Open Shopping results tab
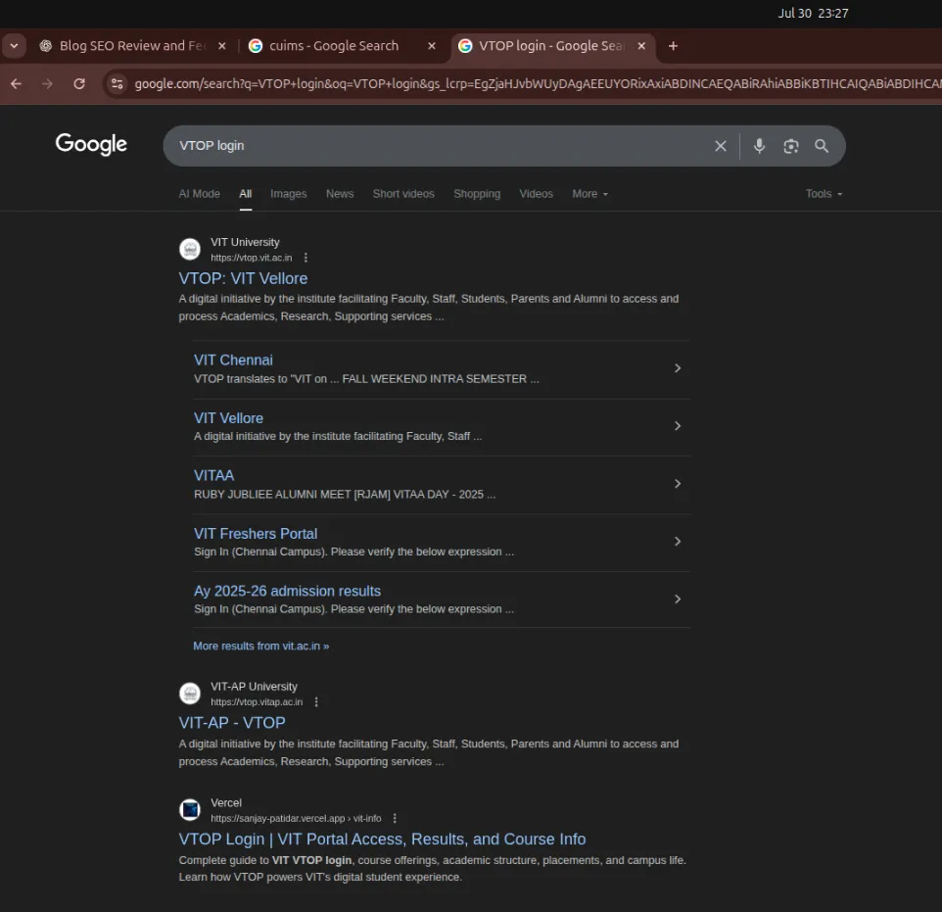 [x=477, y=194]
